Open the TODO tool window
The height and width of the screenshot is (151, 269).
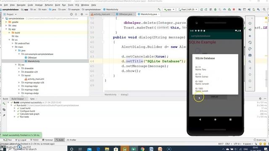point(34,140)
